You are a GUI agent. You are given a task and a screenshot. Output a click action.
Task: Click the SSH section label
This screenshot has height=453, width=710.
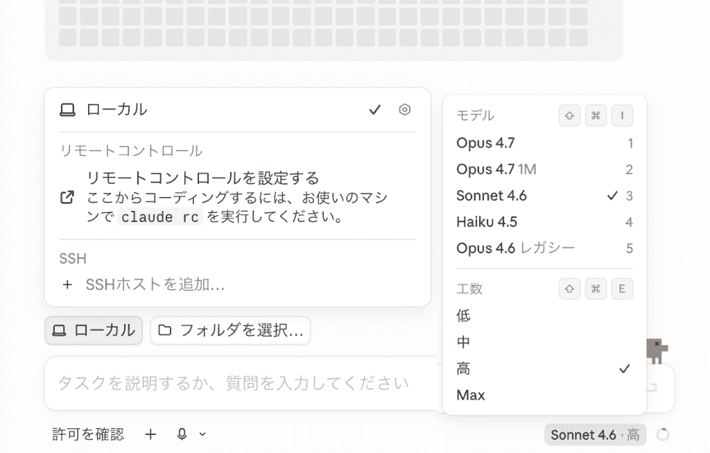[73, 259]
